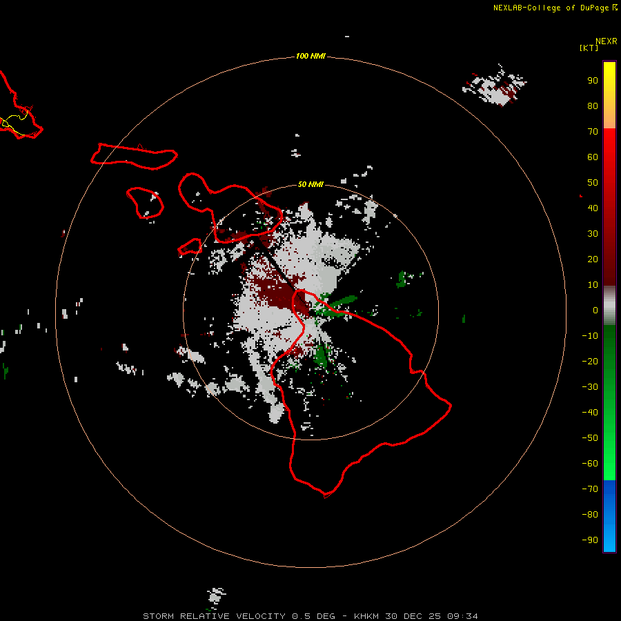
Task: Click the 20 value on velocity scale
Action: pyautogui.click(x=593, y=259)
